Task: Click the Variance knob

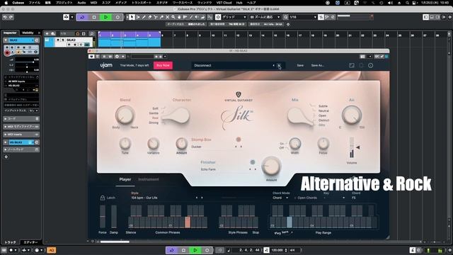Action: tap(153, 143)
